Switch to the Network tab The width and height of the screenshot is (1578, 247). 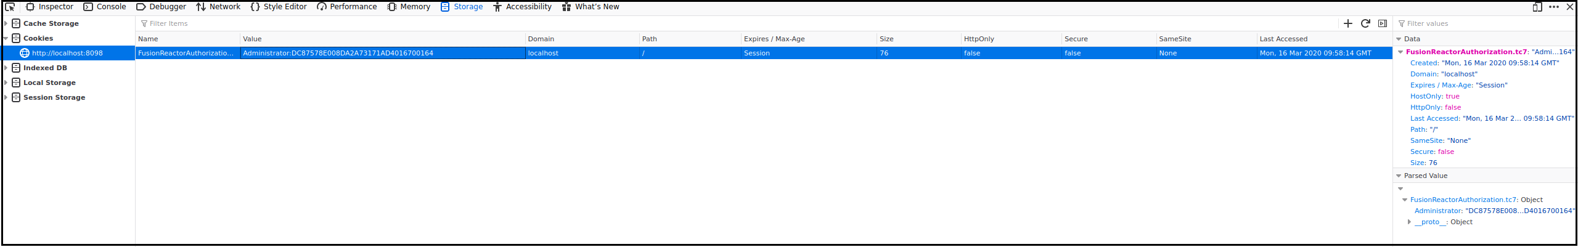click(x=218, y=7)
